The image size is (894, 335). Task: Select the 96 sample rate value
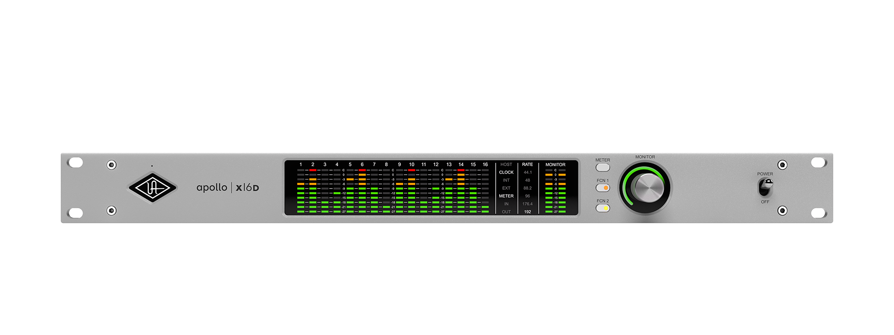pos(527,196)
